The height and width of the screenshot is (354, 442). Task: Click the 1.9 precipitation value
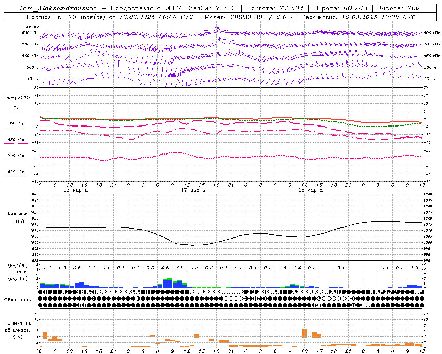click(x=62, y=268)
